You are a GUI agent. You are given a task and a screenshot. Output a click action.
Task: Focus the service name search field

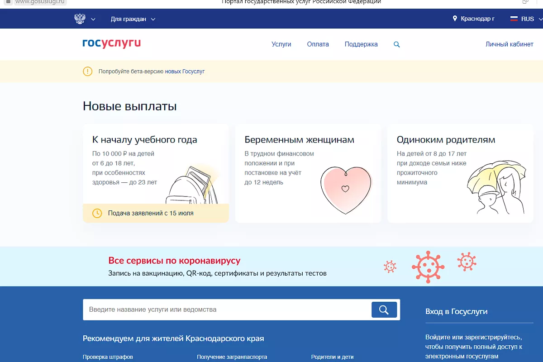click(227, 310)
